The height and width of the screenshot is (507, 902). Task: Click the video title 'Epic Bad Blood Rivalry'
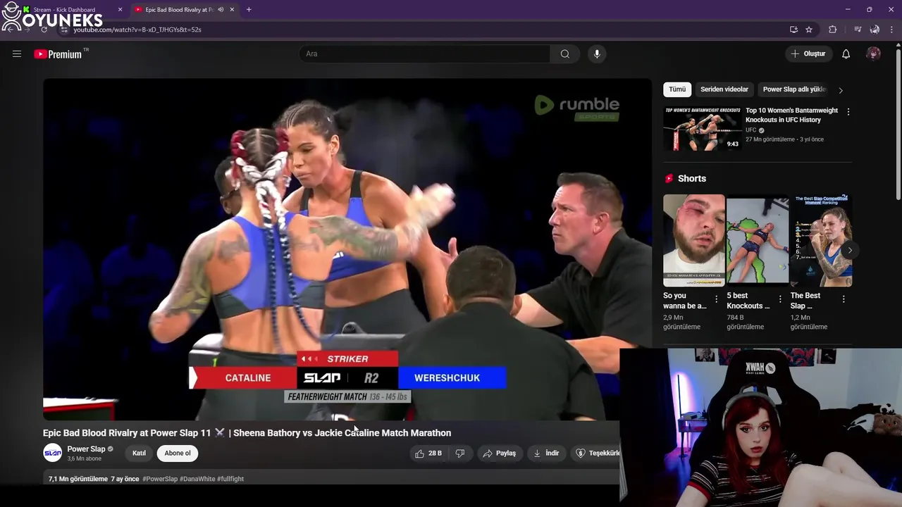(247, 433)
